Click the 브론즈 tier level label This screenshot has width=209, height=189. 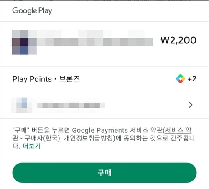(69, 79)
